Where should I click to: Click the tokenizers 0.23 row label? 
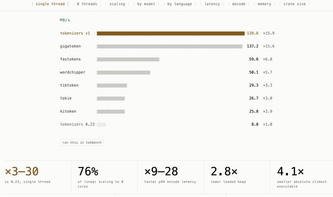coord(77,124)
